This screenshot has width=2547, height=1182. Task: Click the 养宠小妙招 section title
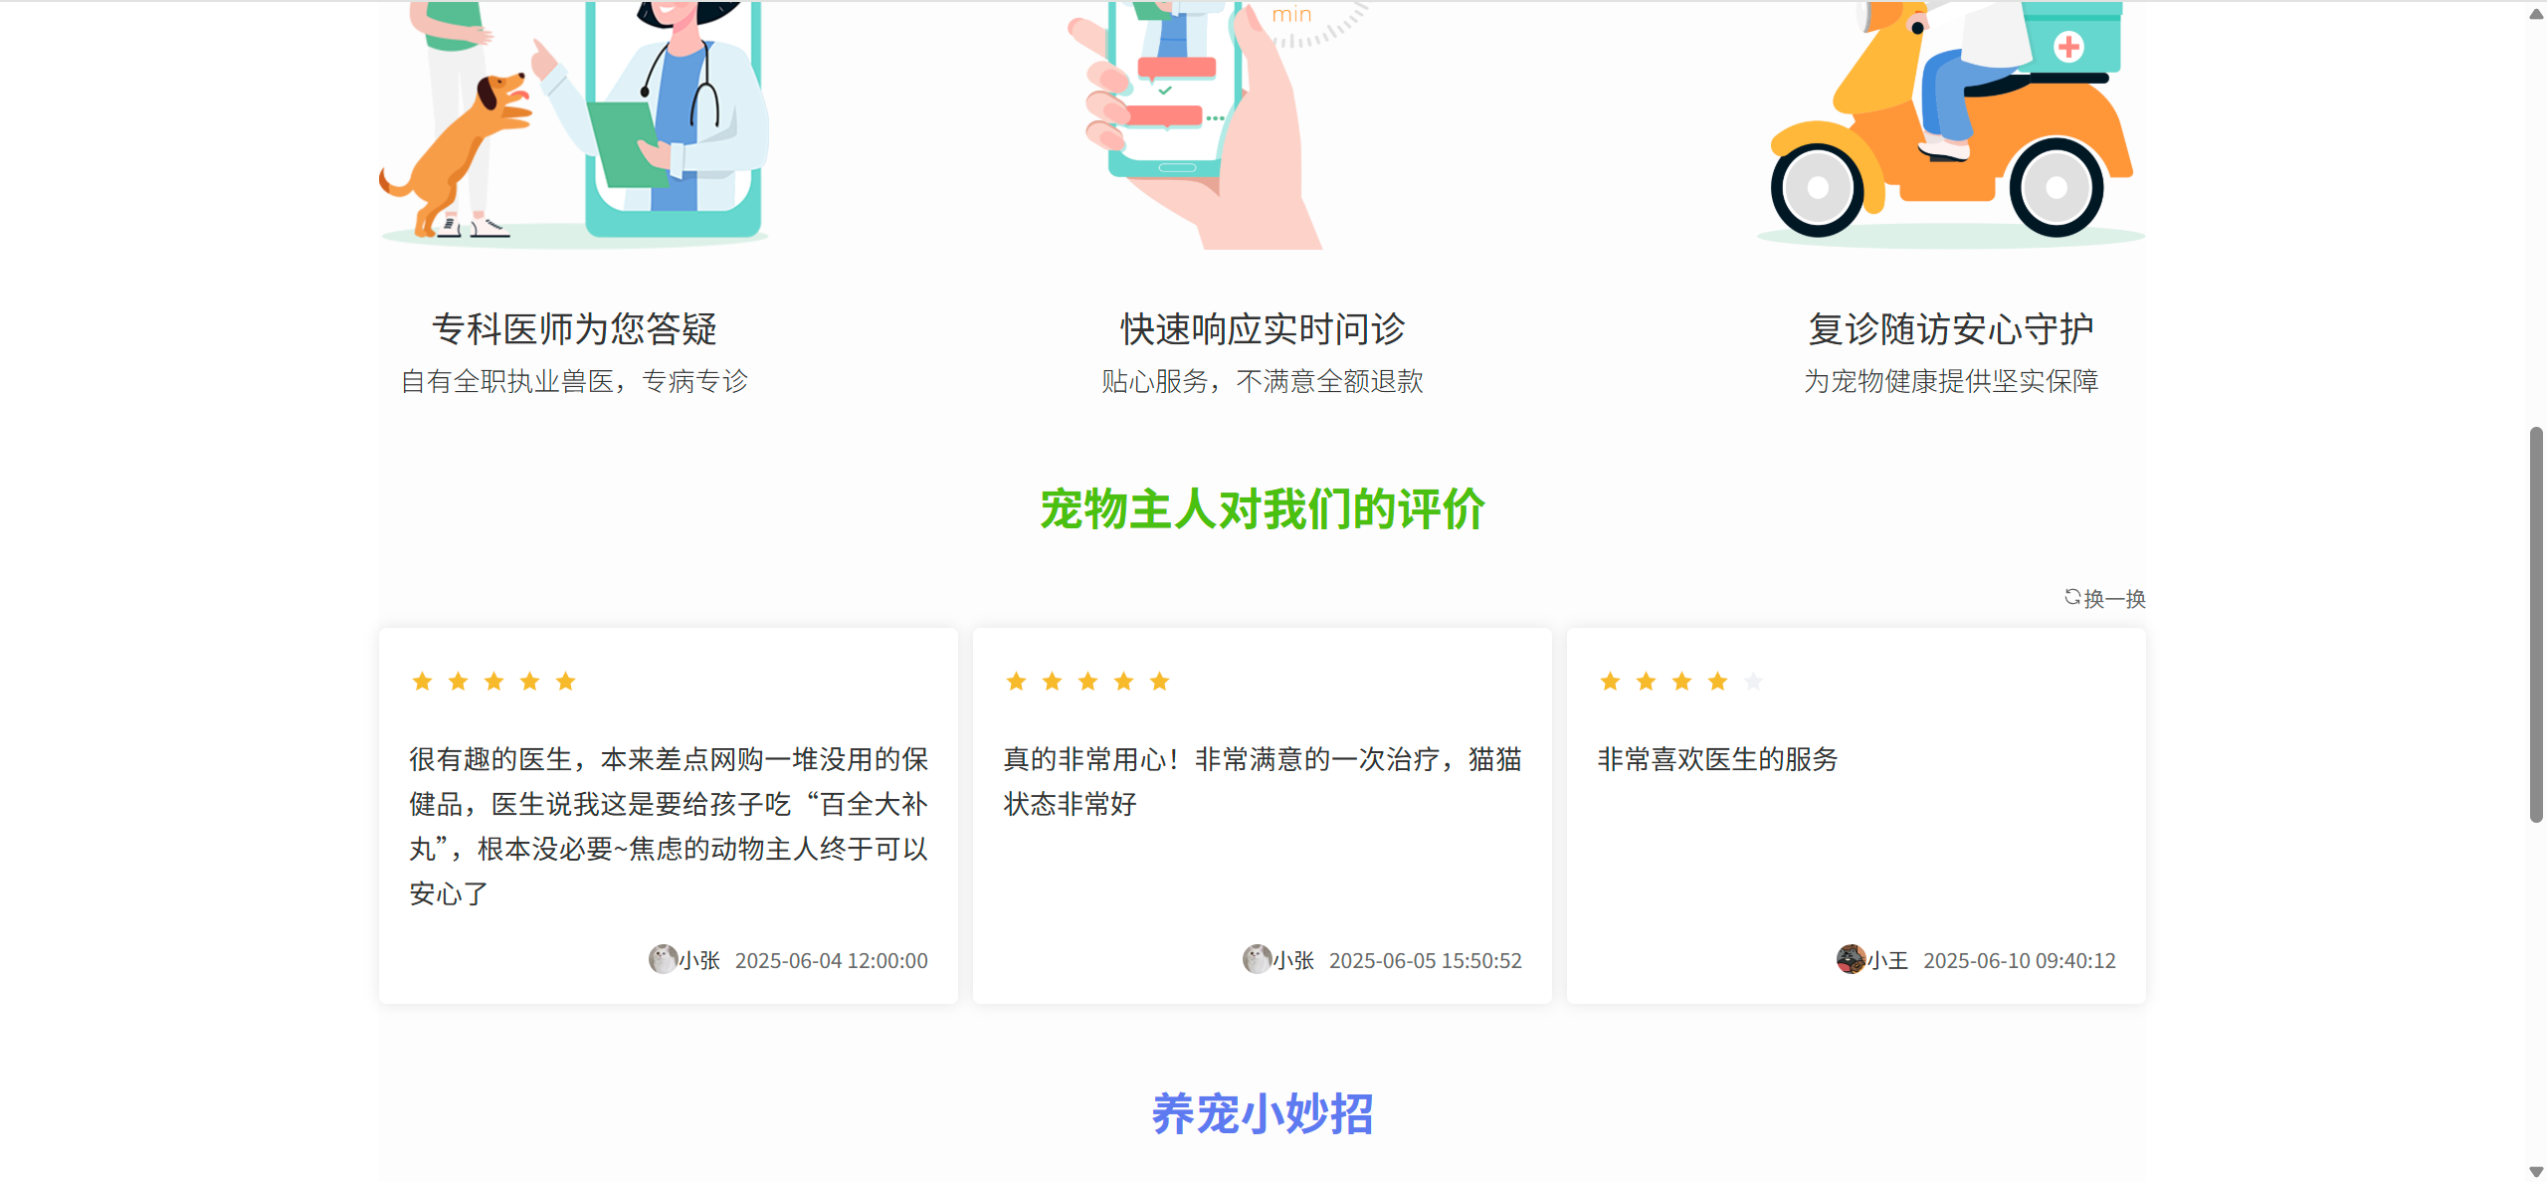pos(1263,1113)
